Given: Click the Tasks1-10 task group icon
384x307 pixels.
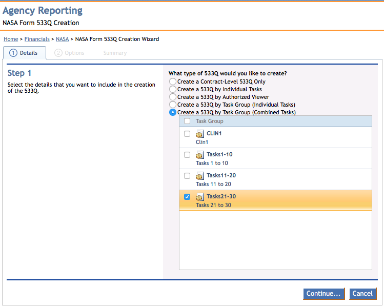Looking at the screenshot, I should [200, 155].
